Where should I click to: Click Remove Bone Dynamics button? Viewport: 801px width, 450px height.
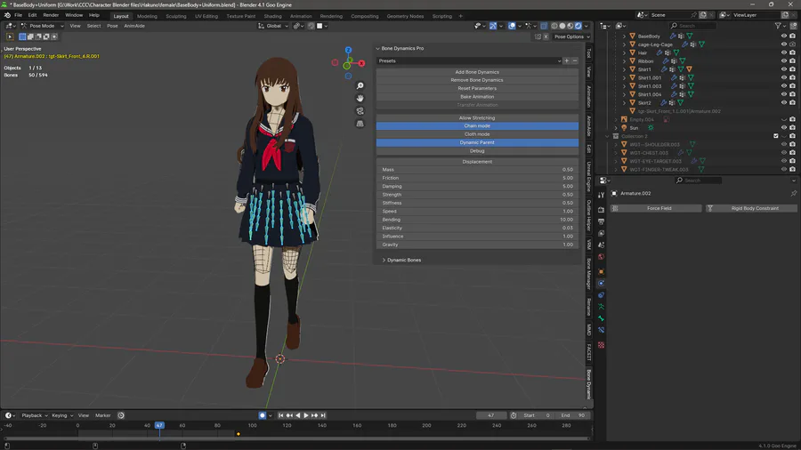click(477, 80)
